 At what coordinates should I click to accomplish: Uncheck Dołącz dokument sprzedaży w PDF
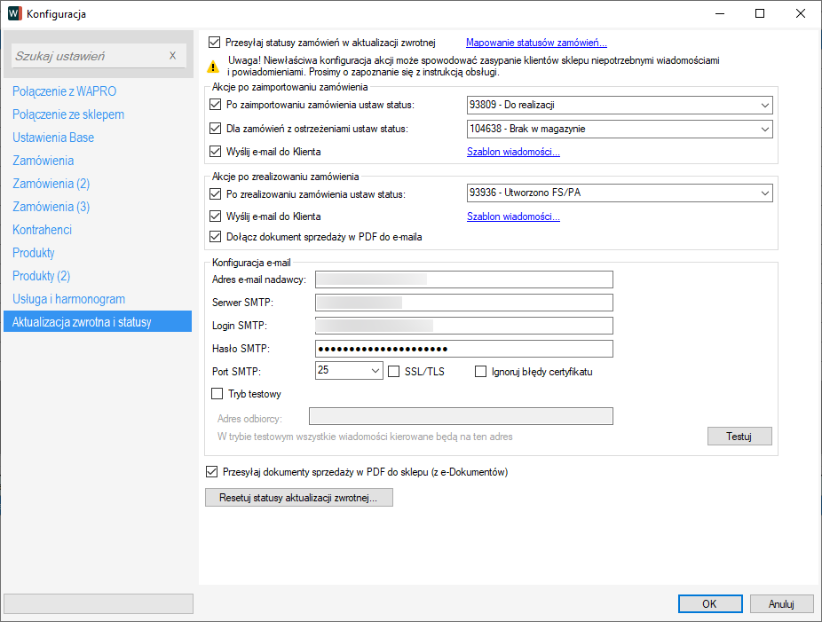pyautogui.click(x=215, y=237)
